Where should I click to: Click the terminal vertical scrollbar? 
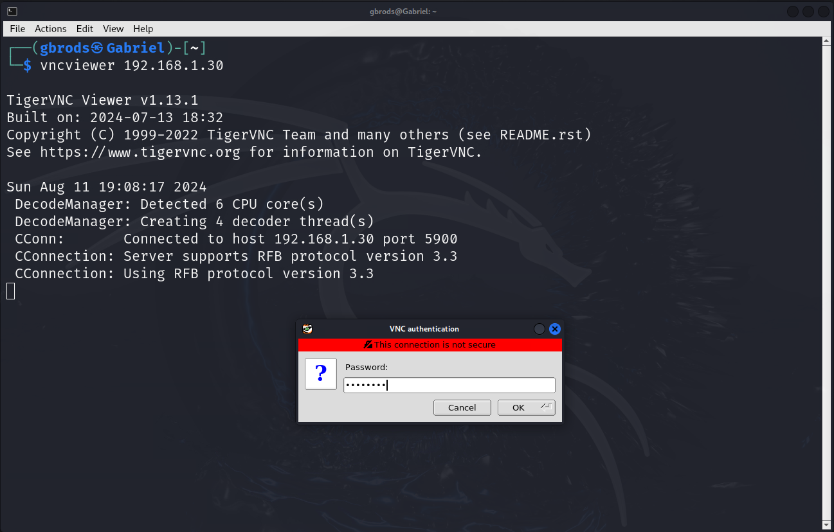(x=827, y=282)
